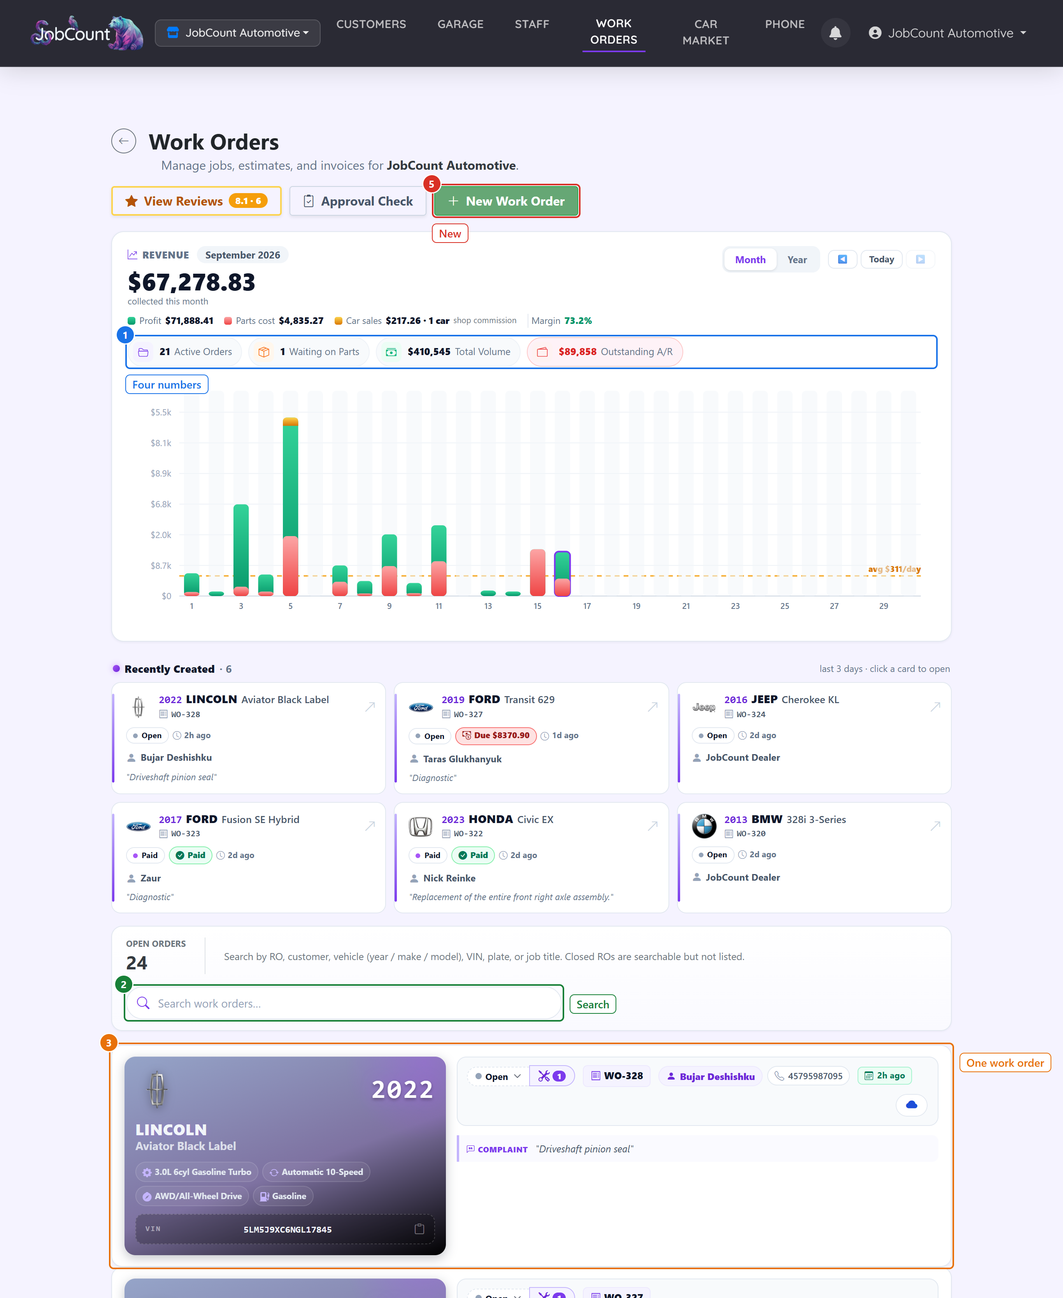Open the Customers nav tab
The height and width of the screenshot is (1298, 1063).
point(371,25)
